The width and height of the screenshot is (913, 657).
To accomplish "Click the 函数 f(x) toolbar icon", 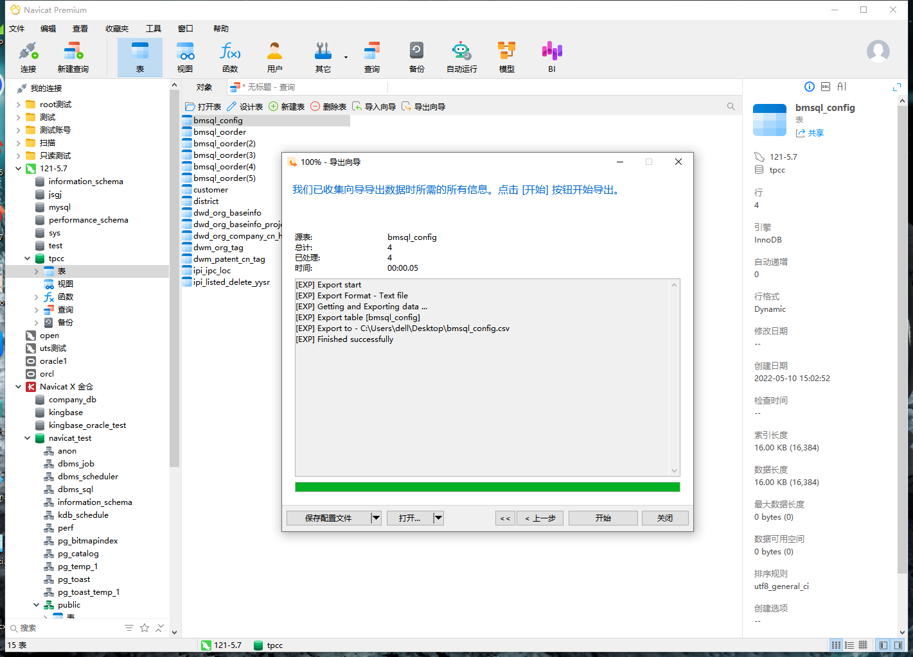I will (230, 57).
